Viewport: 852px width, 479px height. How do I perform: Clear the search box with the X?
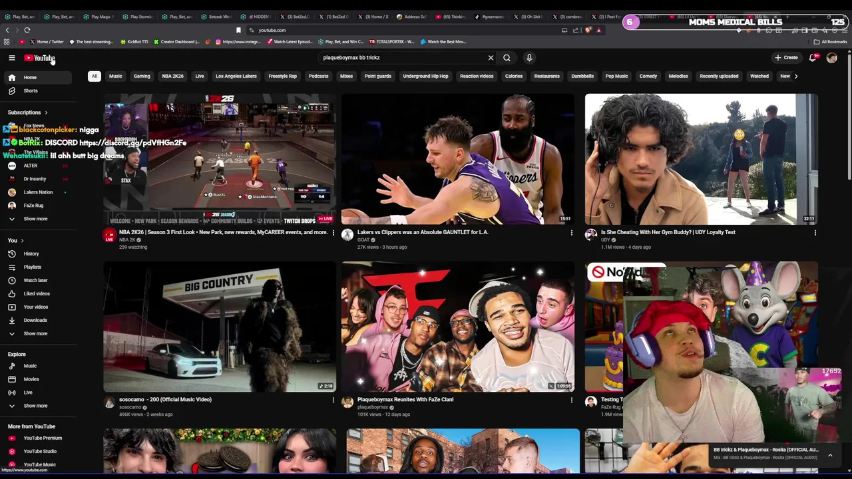(x=491, y=58)
